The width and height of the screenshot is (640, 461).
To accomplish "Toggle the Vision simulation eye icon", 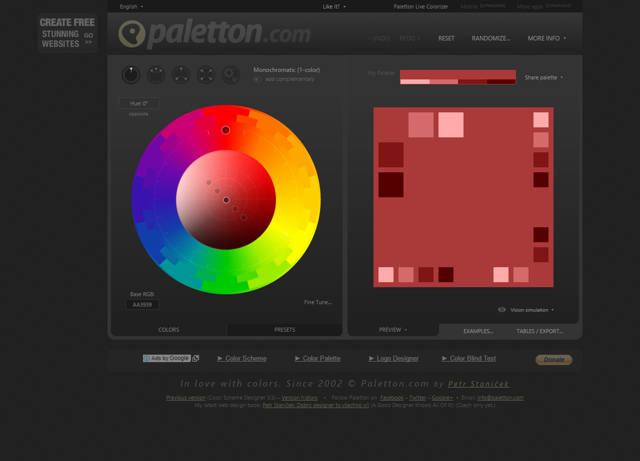I will pyautogui.click(x=501, y=310).
